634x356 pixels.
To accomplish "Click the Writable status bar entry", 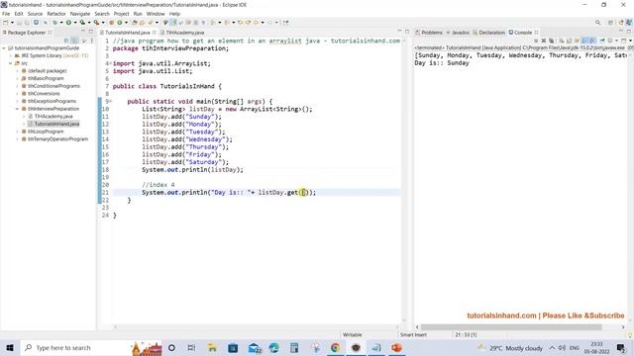I will coord(353,334).
